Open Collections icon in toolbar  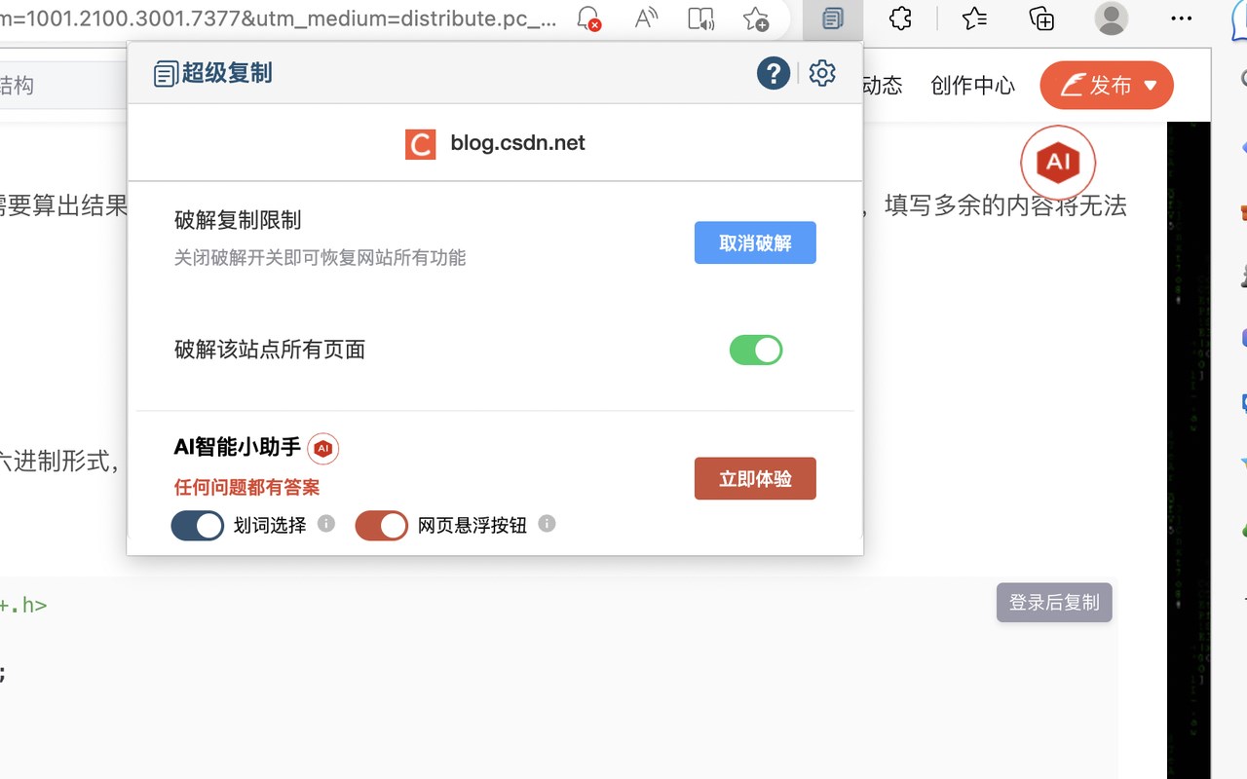click(x=1041, y=19)
